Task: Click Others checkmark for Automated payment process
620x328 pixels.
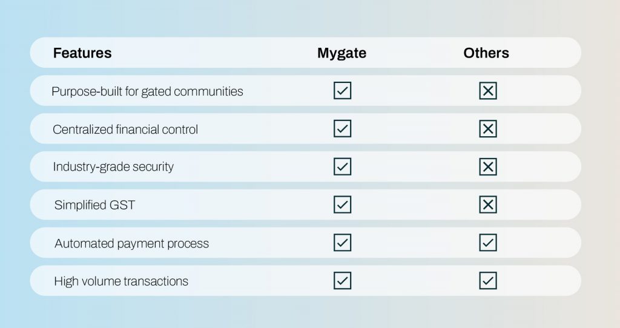Action: [488, 242]
